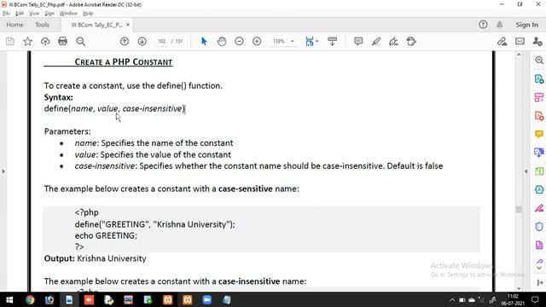Choose the Selection arrow tool

[x=204, y=42]
